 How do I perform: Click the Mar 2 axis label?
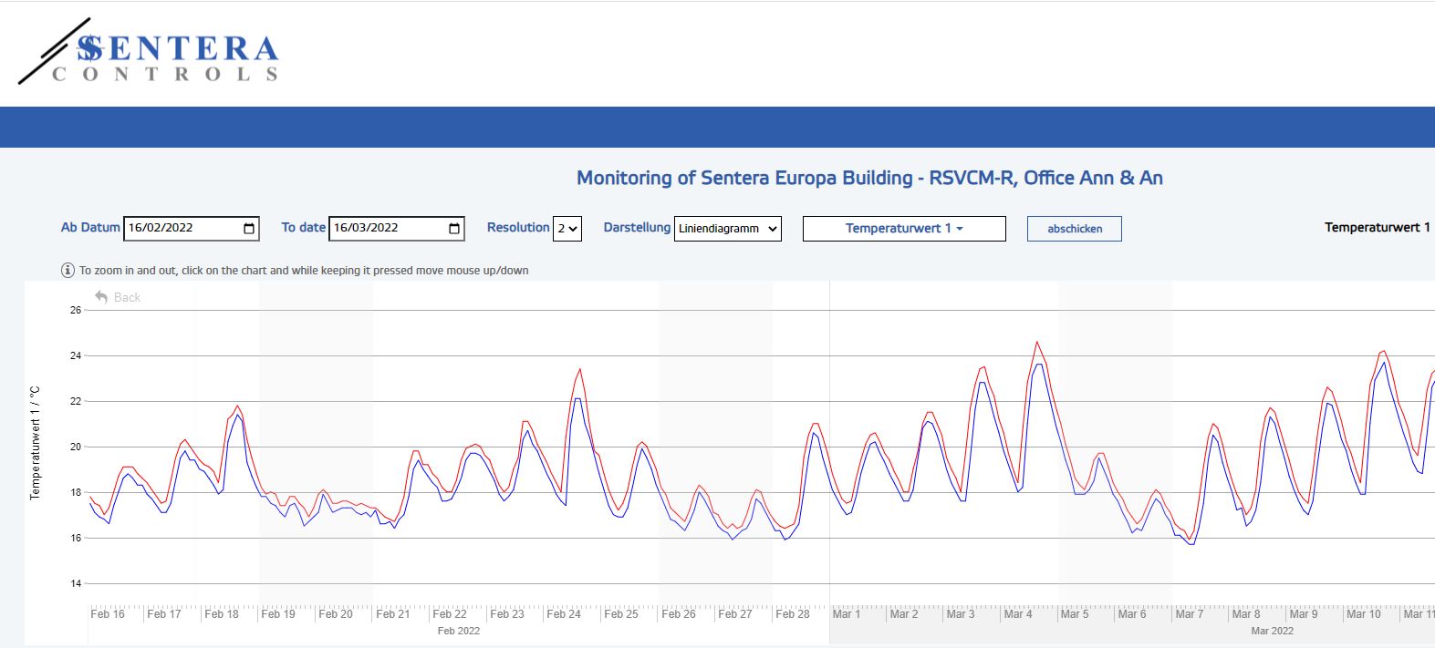(x=904, y=614)
